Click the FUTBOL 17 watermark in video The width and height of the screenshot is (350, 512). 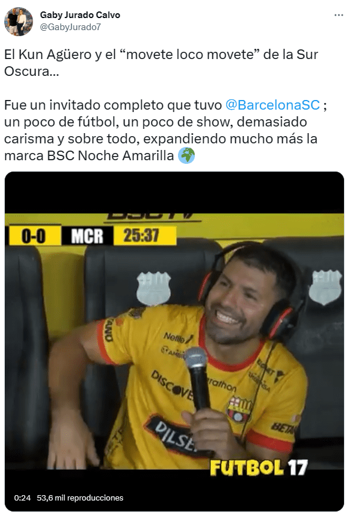coord(259,467)
